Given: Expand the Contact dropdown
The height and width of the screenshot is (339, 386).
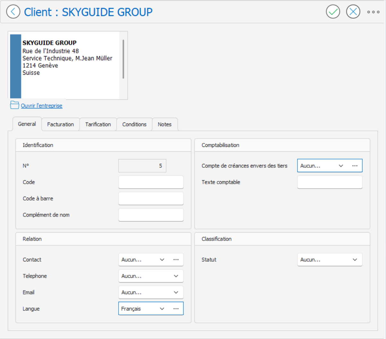Looking at the screenshot, I should click(162, 259).
